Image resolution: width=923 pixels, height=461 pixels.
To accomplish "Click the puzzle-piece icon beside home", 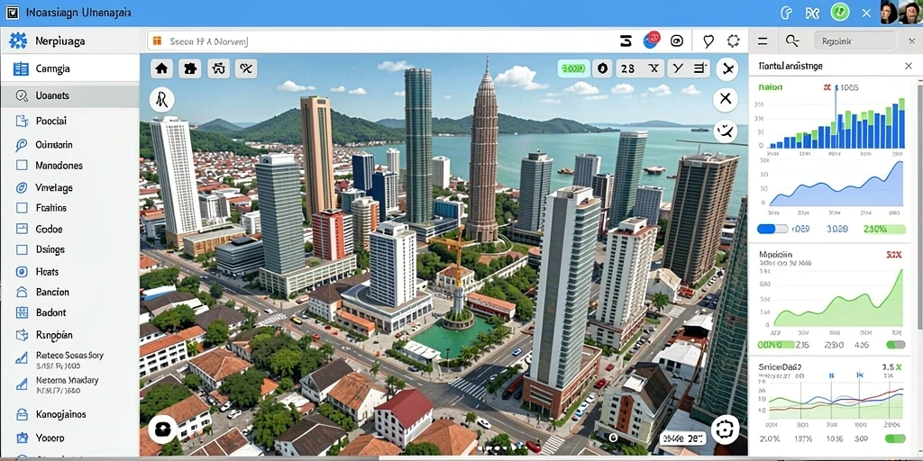I will coord(189,68).
